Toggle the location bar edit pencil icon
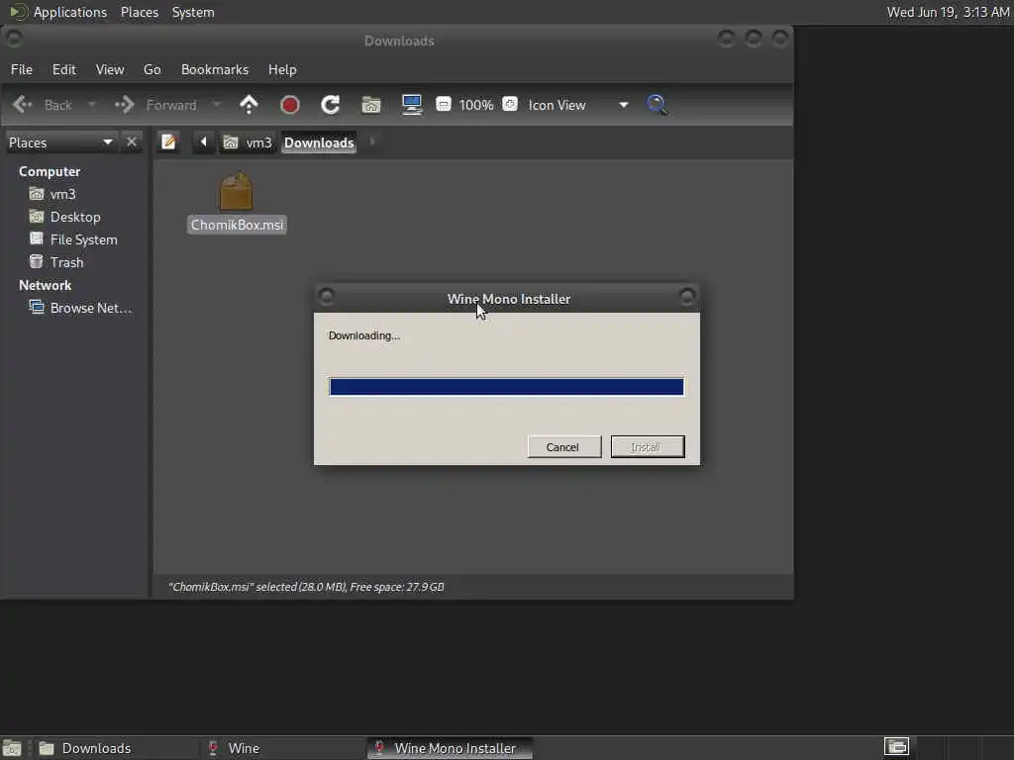Screen dimensions: 1014x760 pyautogui.click(x=168, y=142)
